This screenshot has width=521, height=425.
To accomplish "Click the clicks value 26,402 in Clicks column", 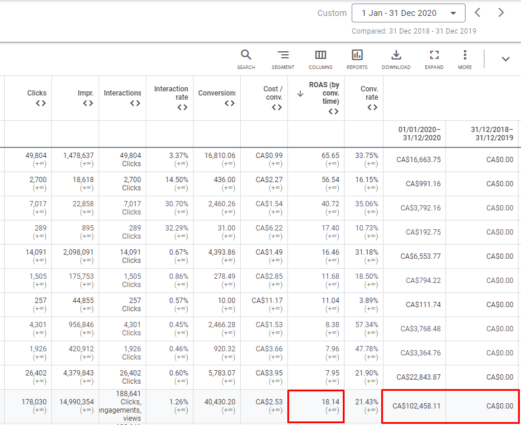I will tap(36, 373).
